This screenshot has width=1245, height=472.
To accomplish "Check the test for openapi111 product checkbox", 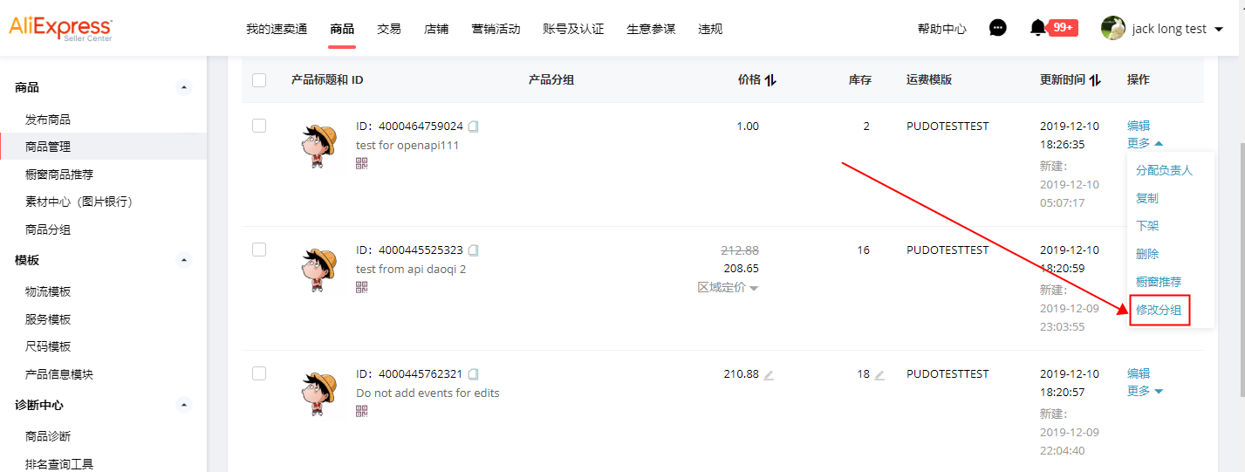I will click(259, 126).
